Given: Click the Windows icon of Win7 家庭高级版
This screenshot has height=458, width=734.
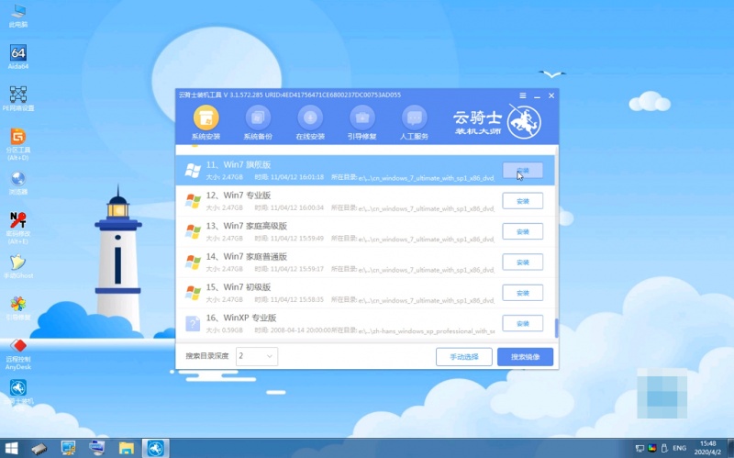Looking at the screenshot, I should point(193,231).
